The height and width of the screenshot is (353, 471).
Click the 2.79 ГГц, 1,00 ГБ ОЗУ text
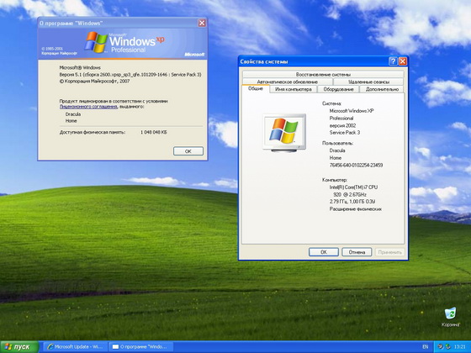click(352, 202)
